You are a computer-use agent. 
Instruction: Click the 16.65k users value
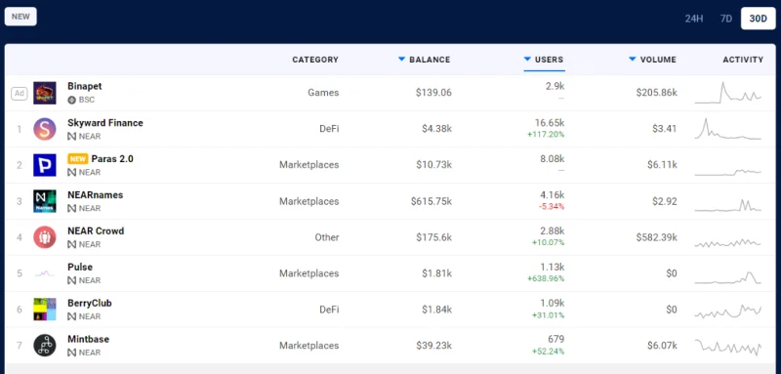[x=549, y=123]
